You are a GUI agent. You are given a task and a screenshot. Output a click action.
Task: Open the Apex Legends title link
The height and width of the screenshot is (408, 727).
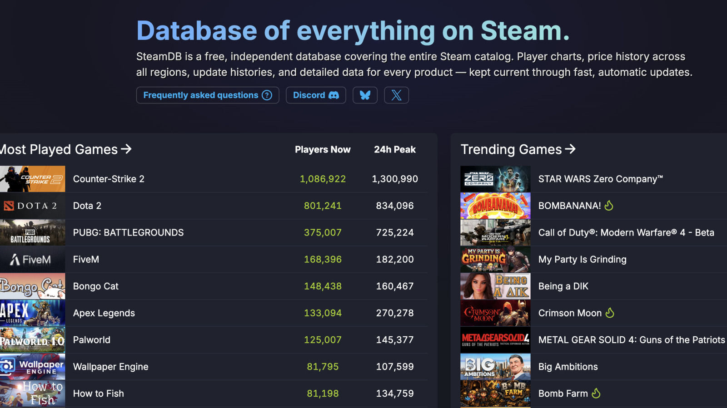[x=104, y=313]
